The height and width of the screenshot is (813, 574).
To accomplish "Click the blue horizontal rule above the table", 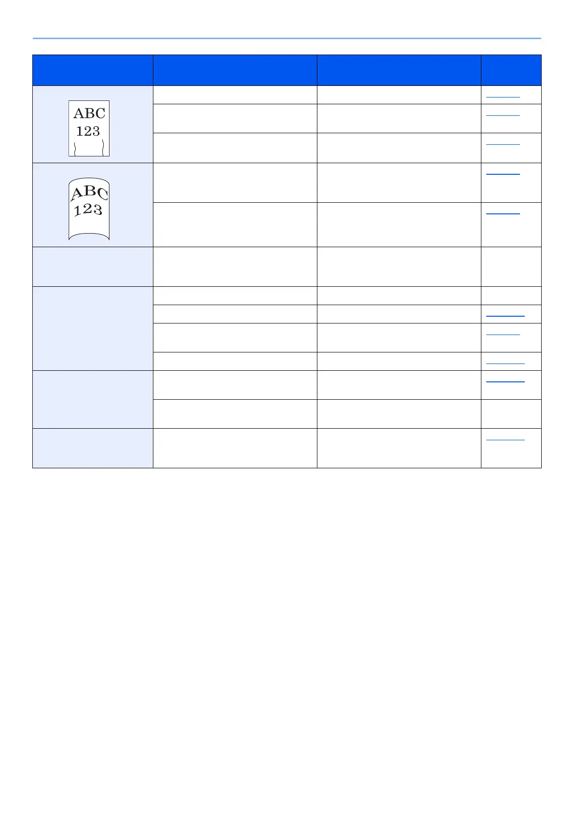I will [x=287, y=38].
